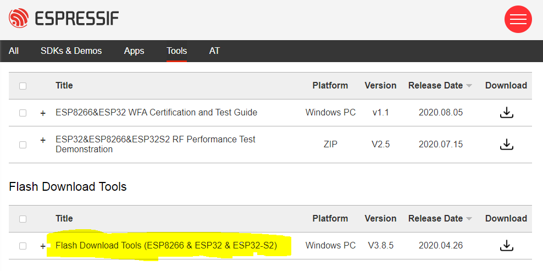Sort the Flash Download Tools table by Release Date
Screen dimensions: 543x271
[x=440, y=219]
